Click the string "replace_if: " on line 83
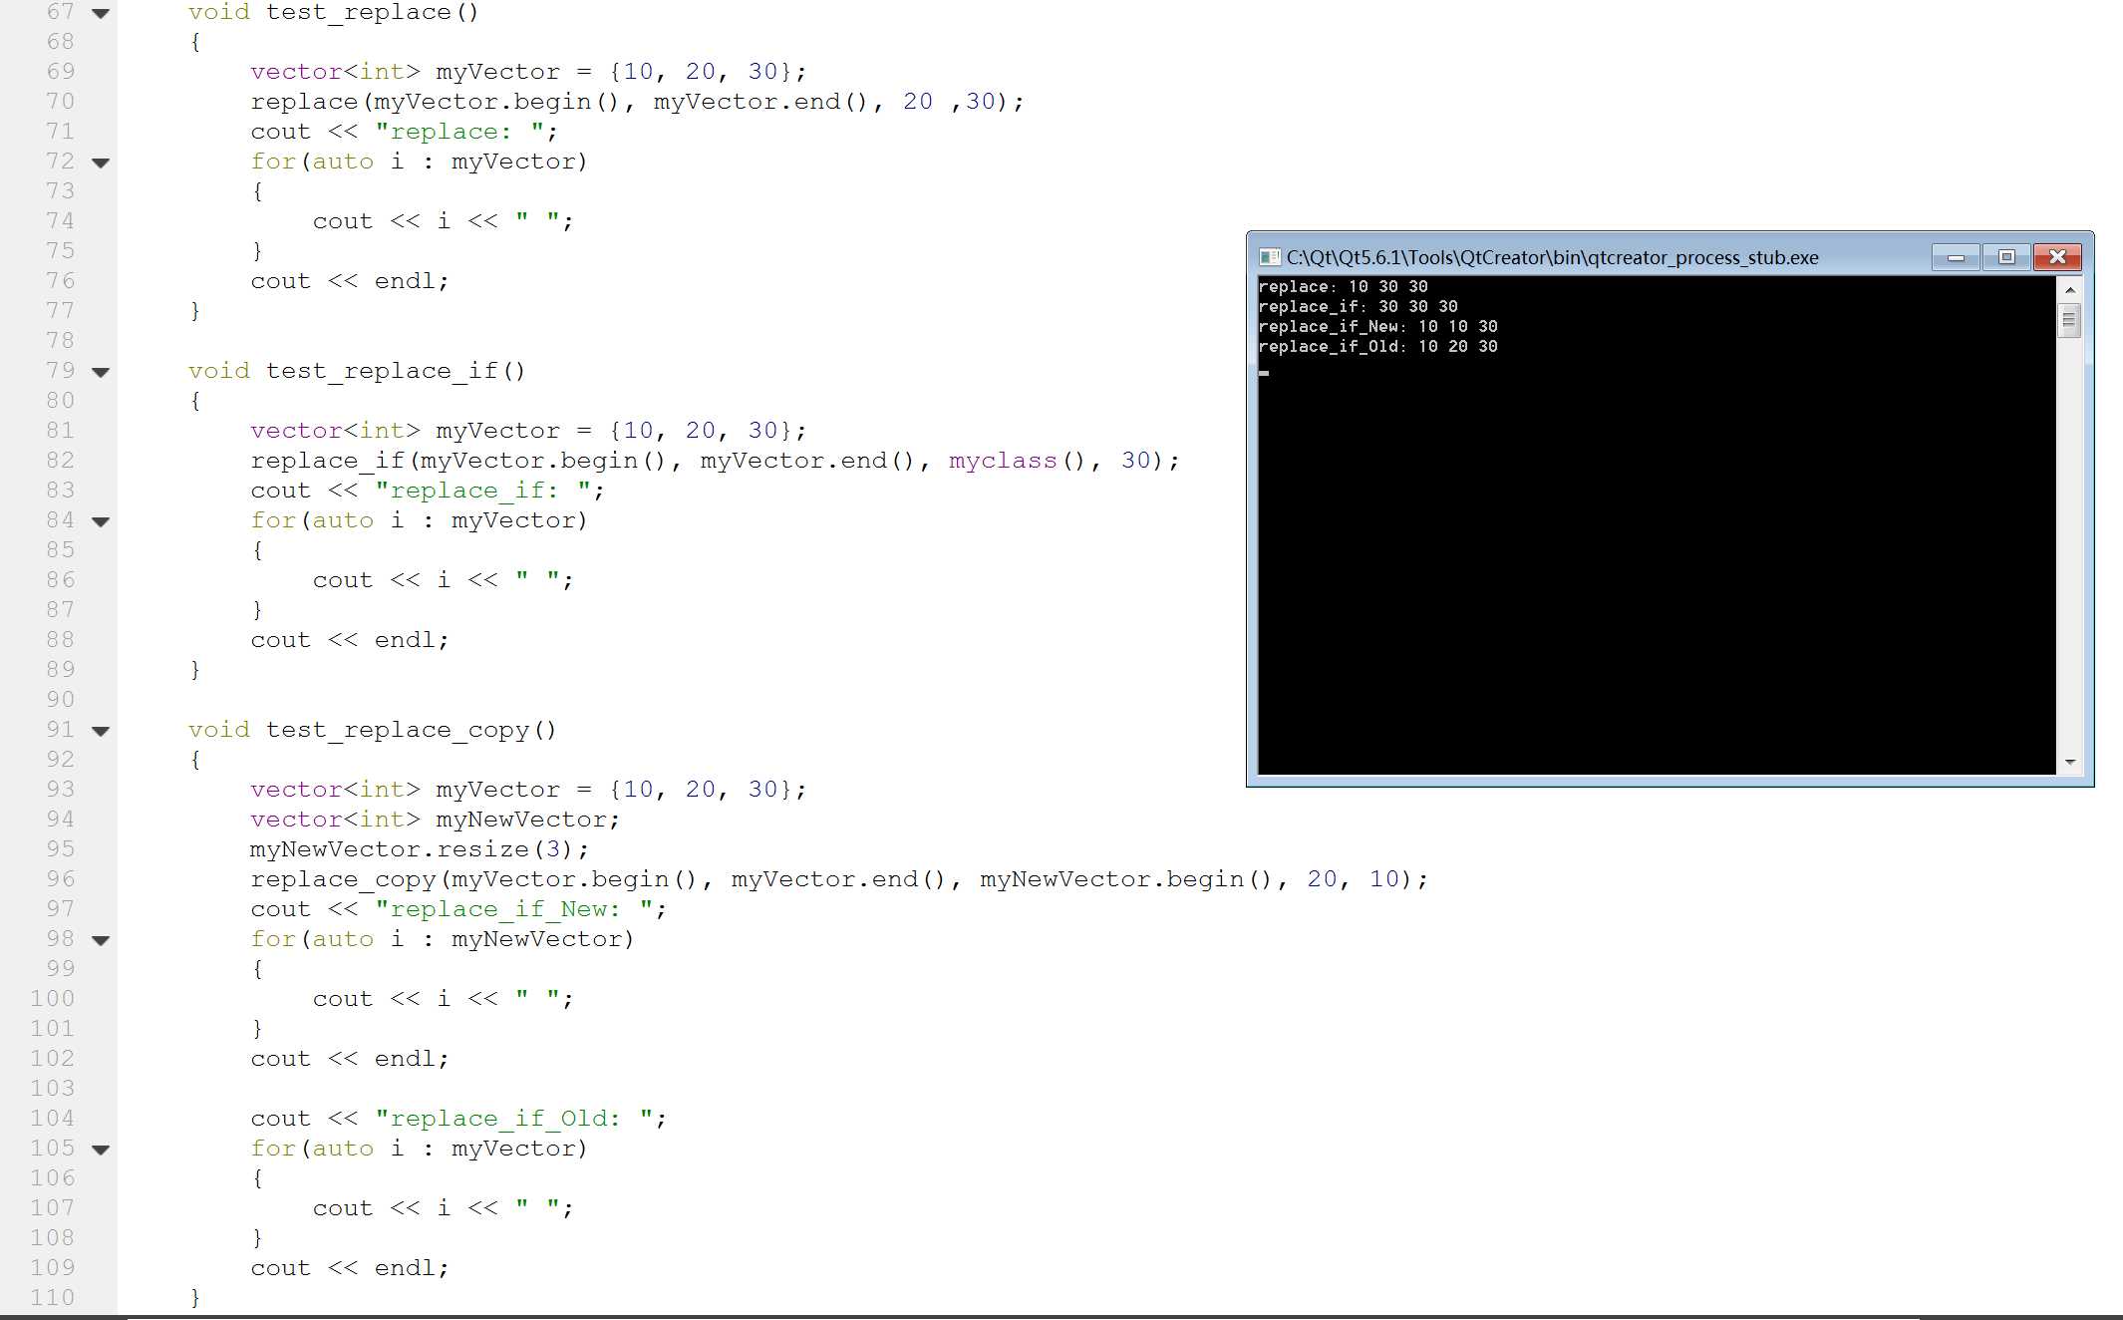The height and width of the screenshot is (1320, 2123). pos(483,492)
